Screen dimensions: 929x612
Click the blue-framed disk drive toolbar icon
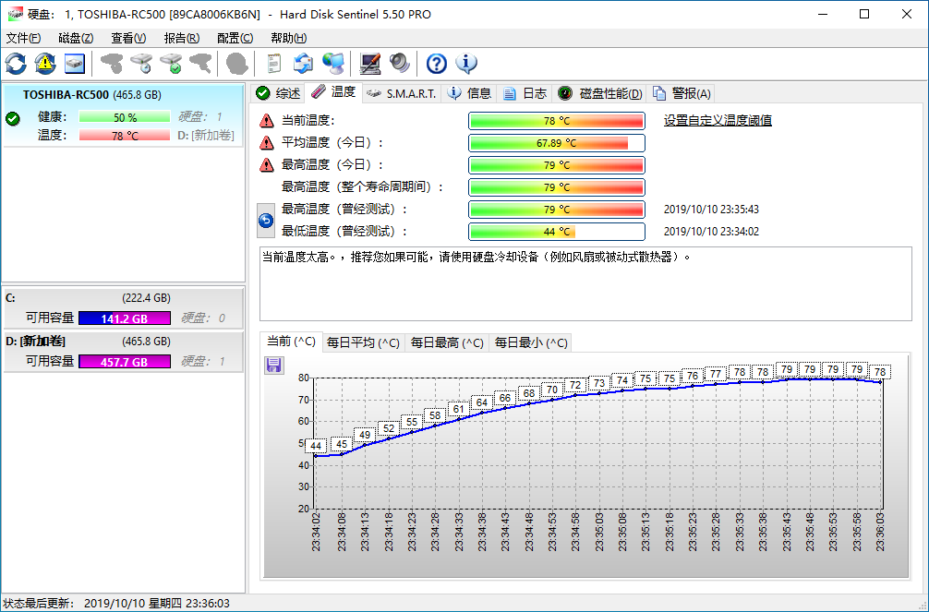(x=75, y=64)
